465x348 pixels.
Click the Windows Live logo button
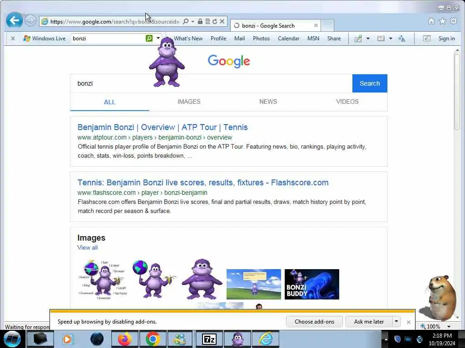(x=45, y=39)
